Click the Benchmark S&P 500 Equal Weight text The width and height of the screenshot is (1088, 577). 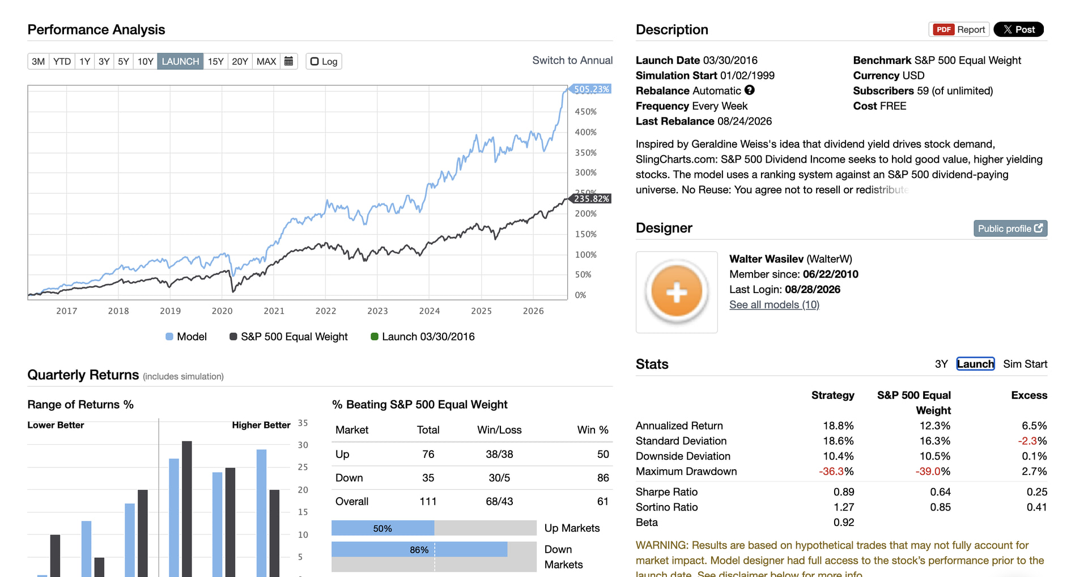pyautogui.click(x=937, y=60)
